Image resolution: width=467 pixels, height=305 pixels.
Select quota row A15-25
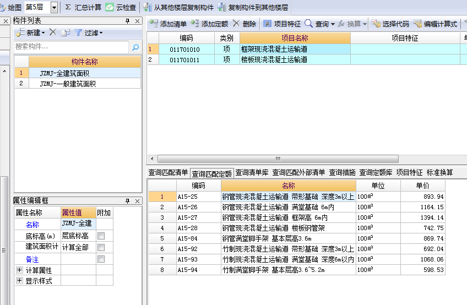[297, 197]
